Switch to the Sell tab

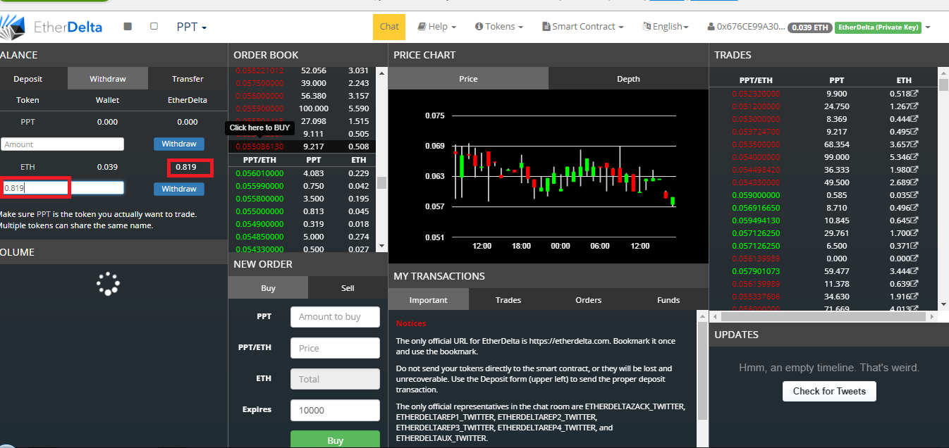click(348, 288)
